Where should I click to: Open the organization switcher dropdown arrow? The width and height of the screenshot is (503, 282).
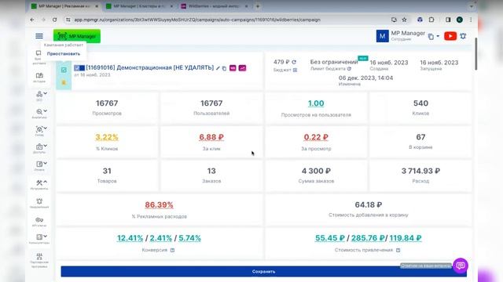click(x=438, y=36)
